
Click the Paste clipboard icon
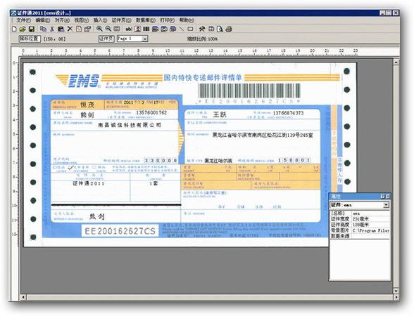[x=61, y=29]
